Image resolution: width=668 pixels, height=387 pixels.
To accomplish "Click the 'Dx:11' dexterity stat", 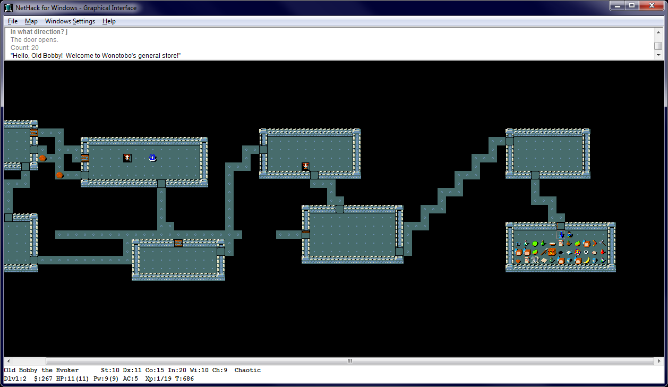I will point(133,370).
